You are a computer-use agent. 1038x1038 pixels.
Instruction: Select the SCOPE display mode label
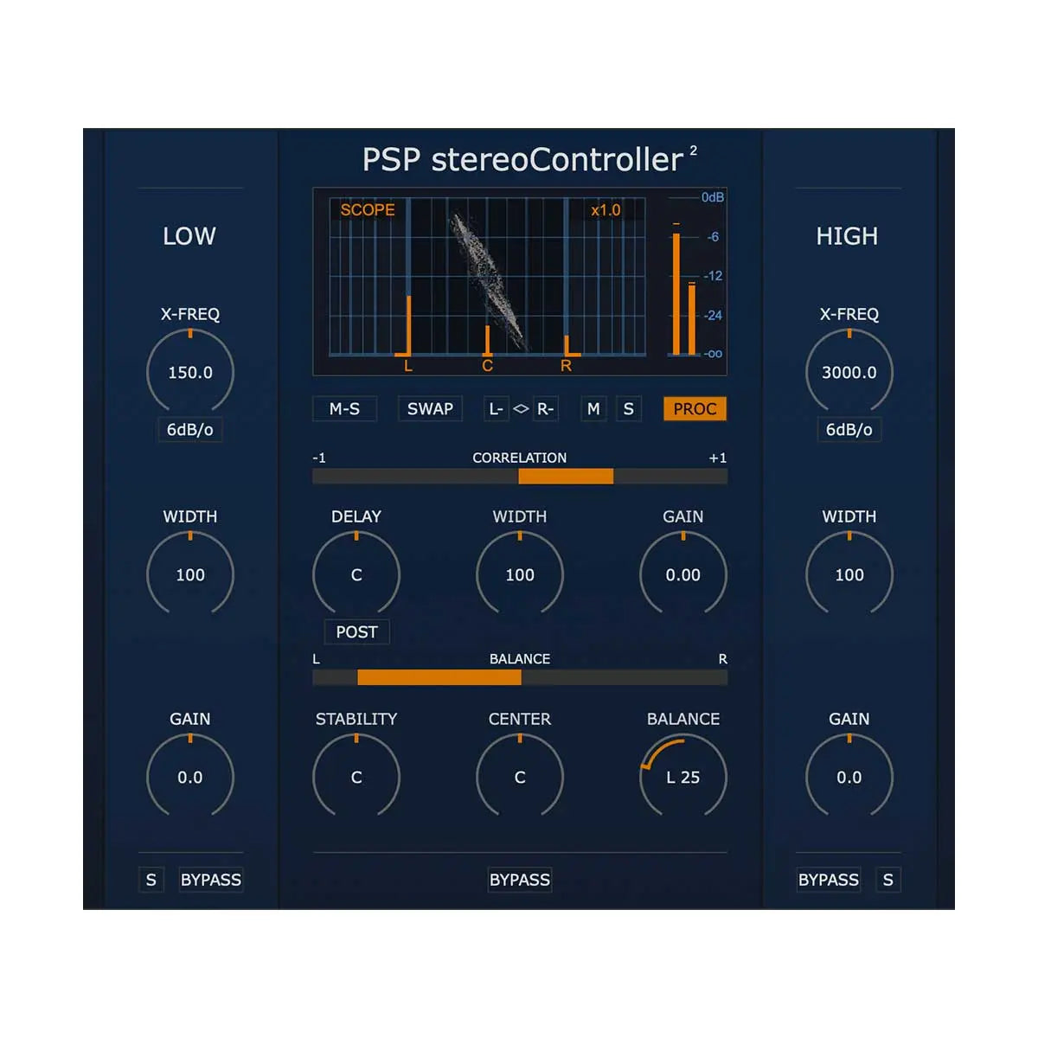coord(367,209)
